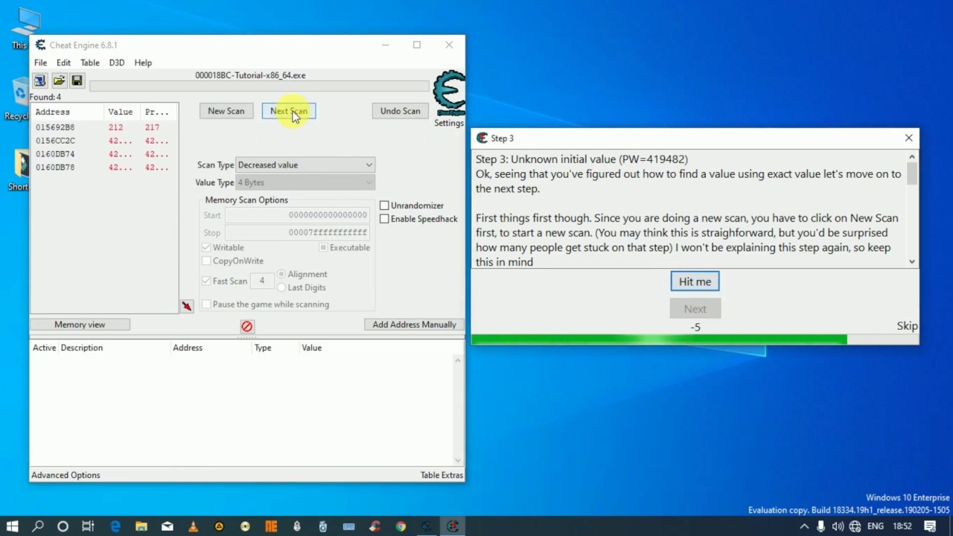Click the Skip link in Step 3
Image resolution: width=953 pixels, height=536 pixels.
(907, 326)
